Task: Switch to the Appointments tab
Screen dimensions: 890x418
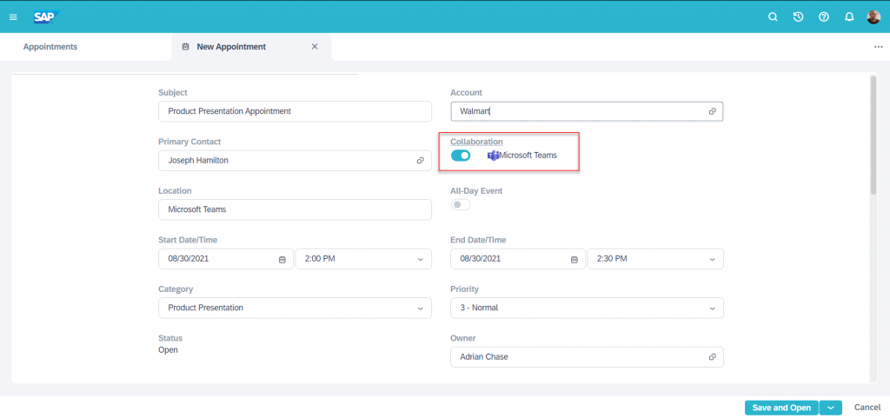Action: pos(50,47)
